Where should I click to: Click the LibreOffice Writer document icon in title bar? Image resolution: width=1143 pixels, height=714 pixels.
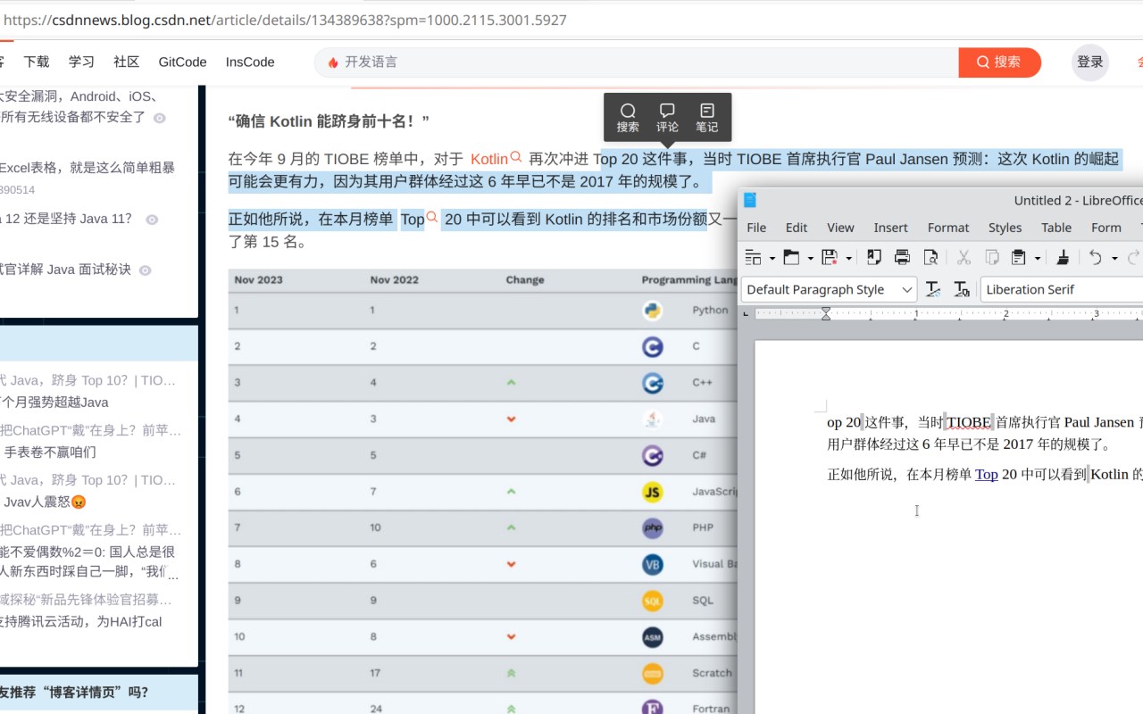click(750, 200)
